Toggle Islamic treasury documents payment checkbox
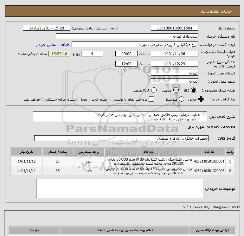 [x=151, y=99]
